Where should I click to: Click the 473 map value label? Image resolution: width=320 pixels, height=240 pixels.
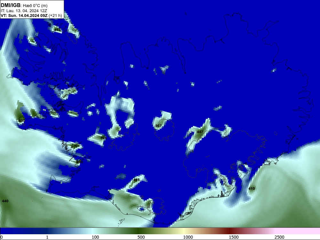coord(57,30)
